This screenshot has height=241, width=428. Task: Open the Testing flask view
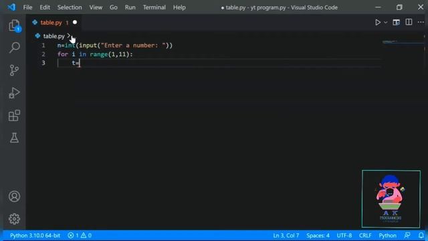(14, 138)
